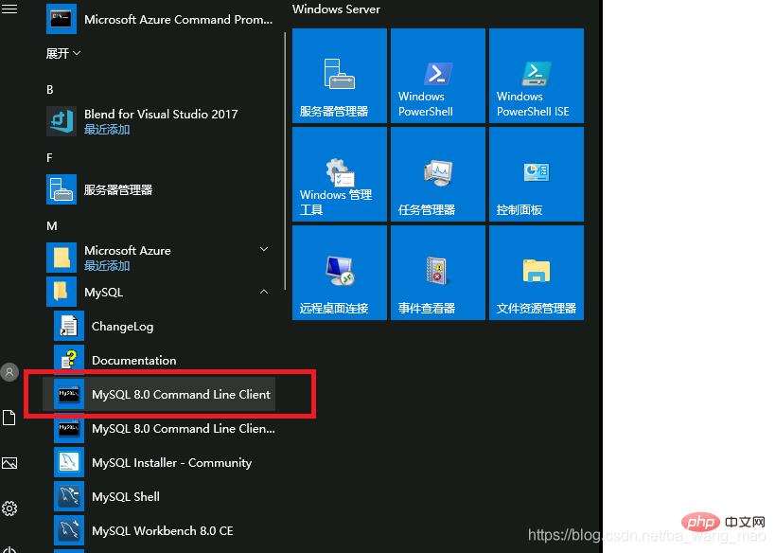This screenshot has height=553, width=775.
Task: Click the Windows Server group title
Action: (x=336, y=9)
